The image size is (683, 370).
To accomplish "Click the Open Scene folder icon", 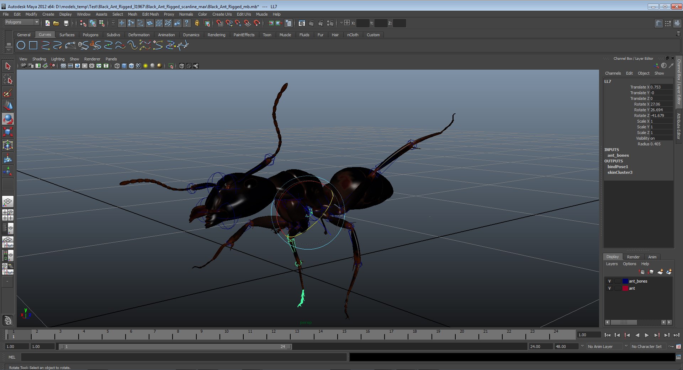I will pyautogui.click(x=56, y=23).
